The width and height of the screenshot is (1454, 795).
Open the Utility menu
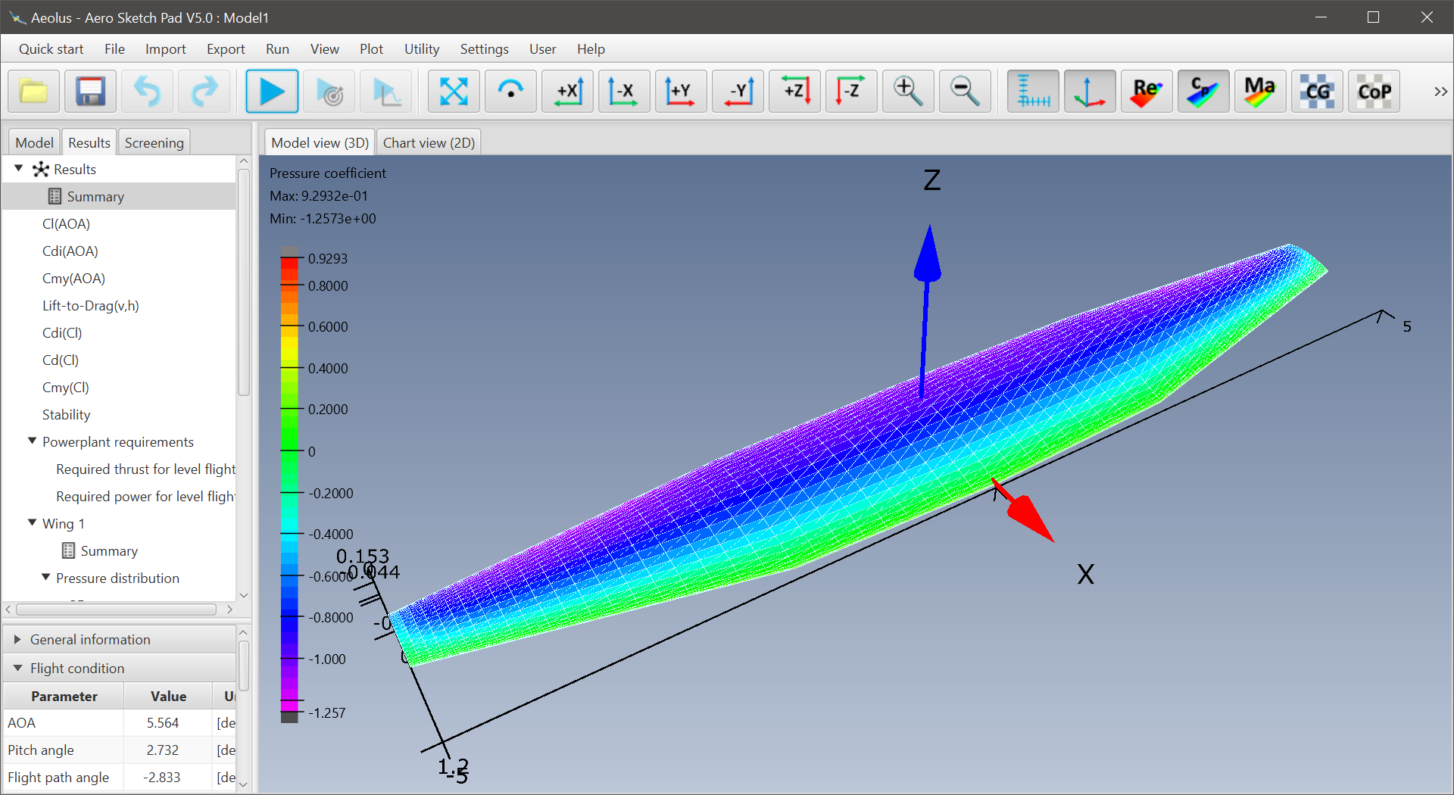pyautogui.click(x=422, y=49)
